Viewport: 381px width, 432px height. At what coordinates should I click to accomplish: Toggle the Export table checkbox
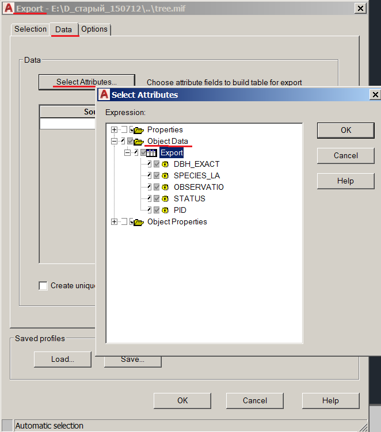click(143, 152)
